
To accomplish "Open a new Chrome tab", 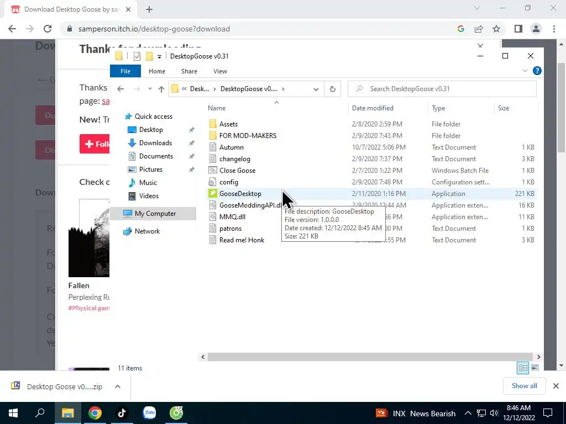I will coord(149,9).
